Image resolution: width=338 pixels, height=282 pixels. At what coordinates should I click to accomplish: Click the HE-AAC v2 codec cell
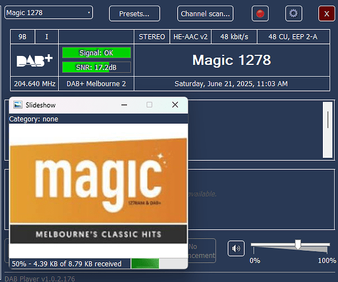pos(191,37)
